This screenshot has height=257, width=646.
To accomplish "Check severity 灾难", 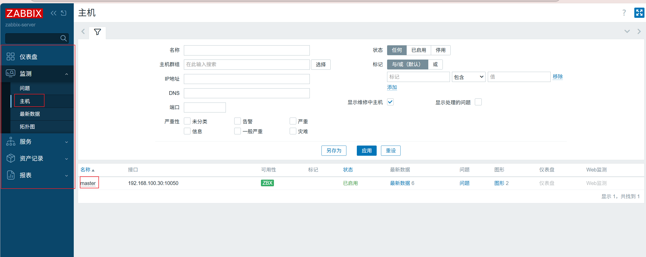I will click(x=293, y=131).
